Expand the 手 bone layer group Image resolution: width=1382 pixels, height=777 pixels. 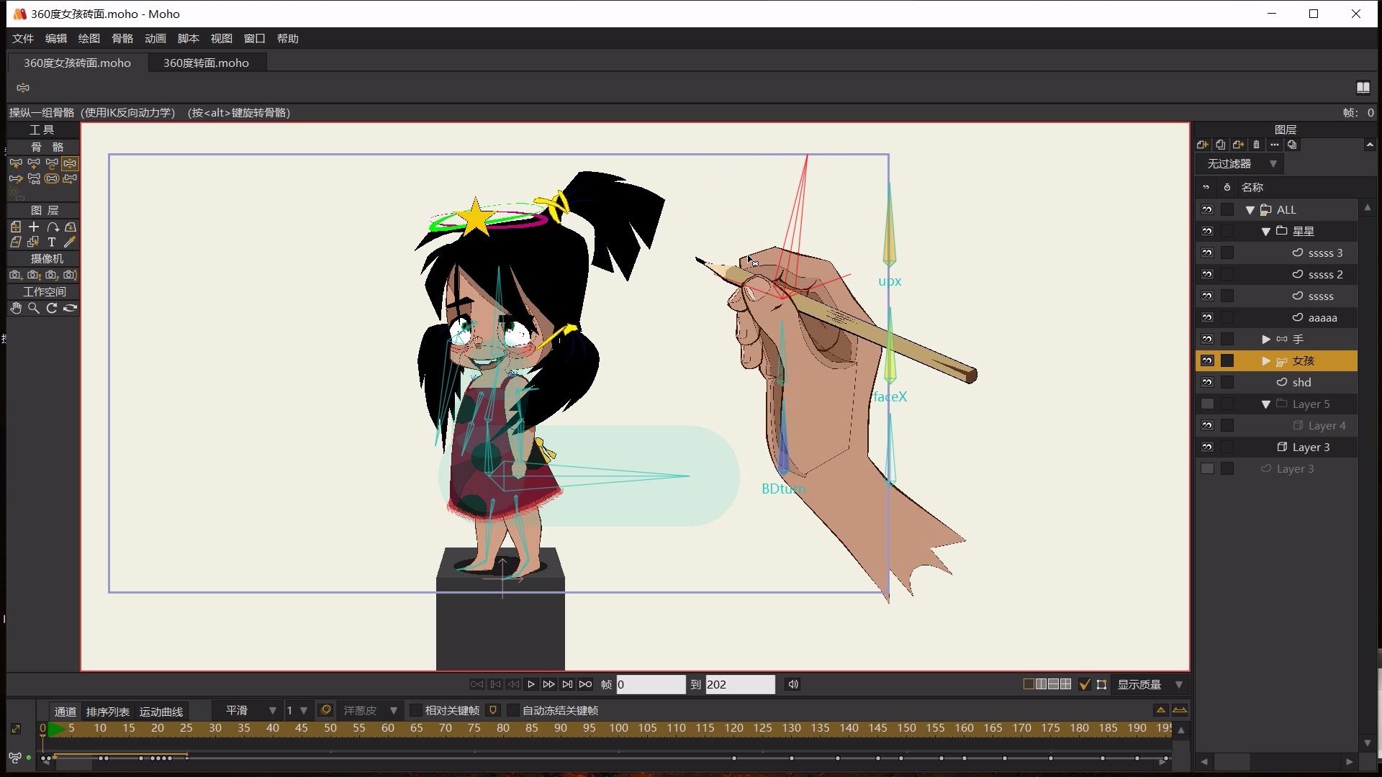(1266, 339)
